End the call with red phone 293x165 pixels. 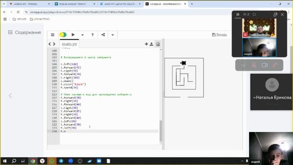point(275,65)
